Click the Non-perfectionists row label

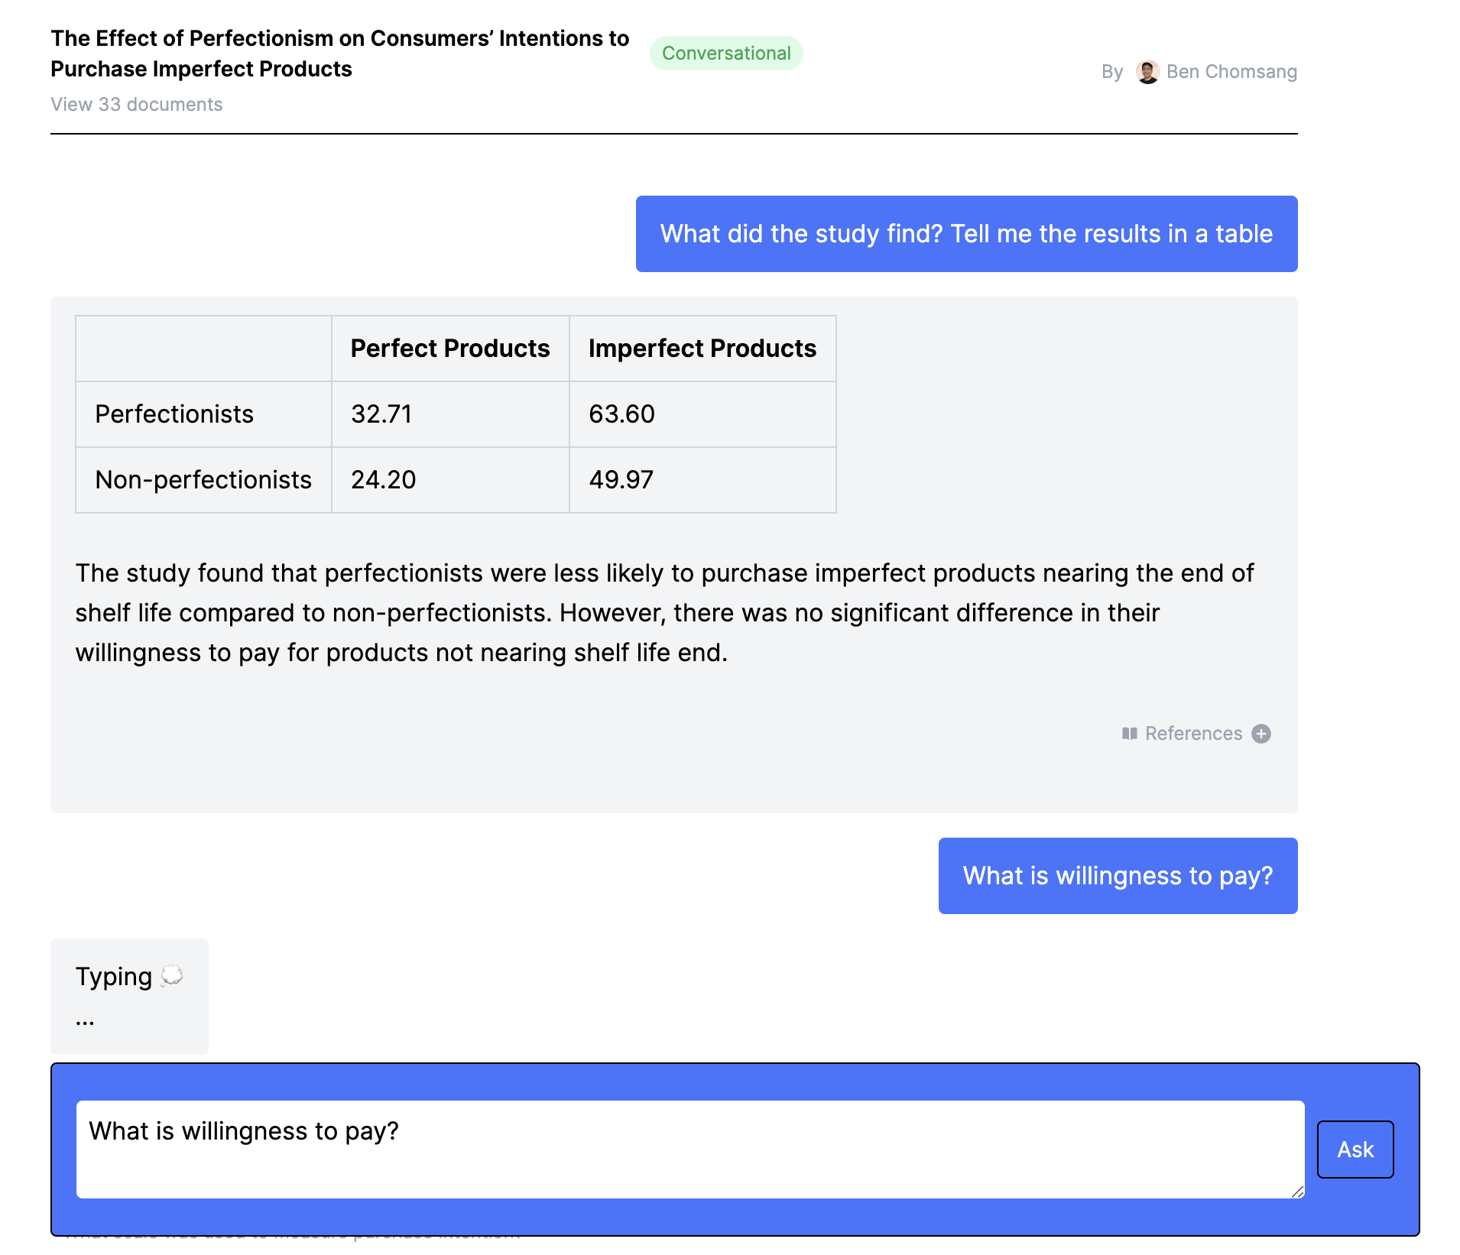coord(203,480)
